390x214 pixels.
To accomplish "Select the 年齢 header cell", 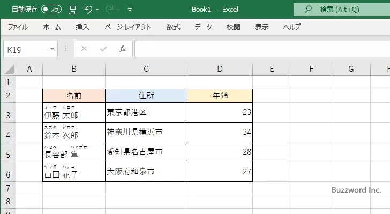I will (220, 96).
